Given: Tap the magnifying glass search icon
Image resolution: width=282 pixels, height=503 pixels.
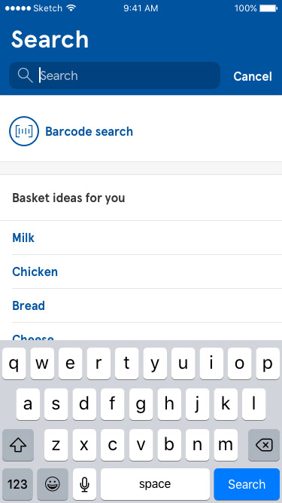Looking at the screenshot, I should 25,75.
